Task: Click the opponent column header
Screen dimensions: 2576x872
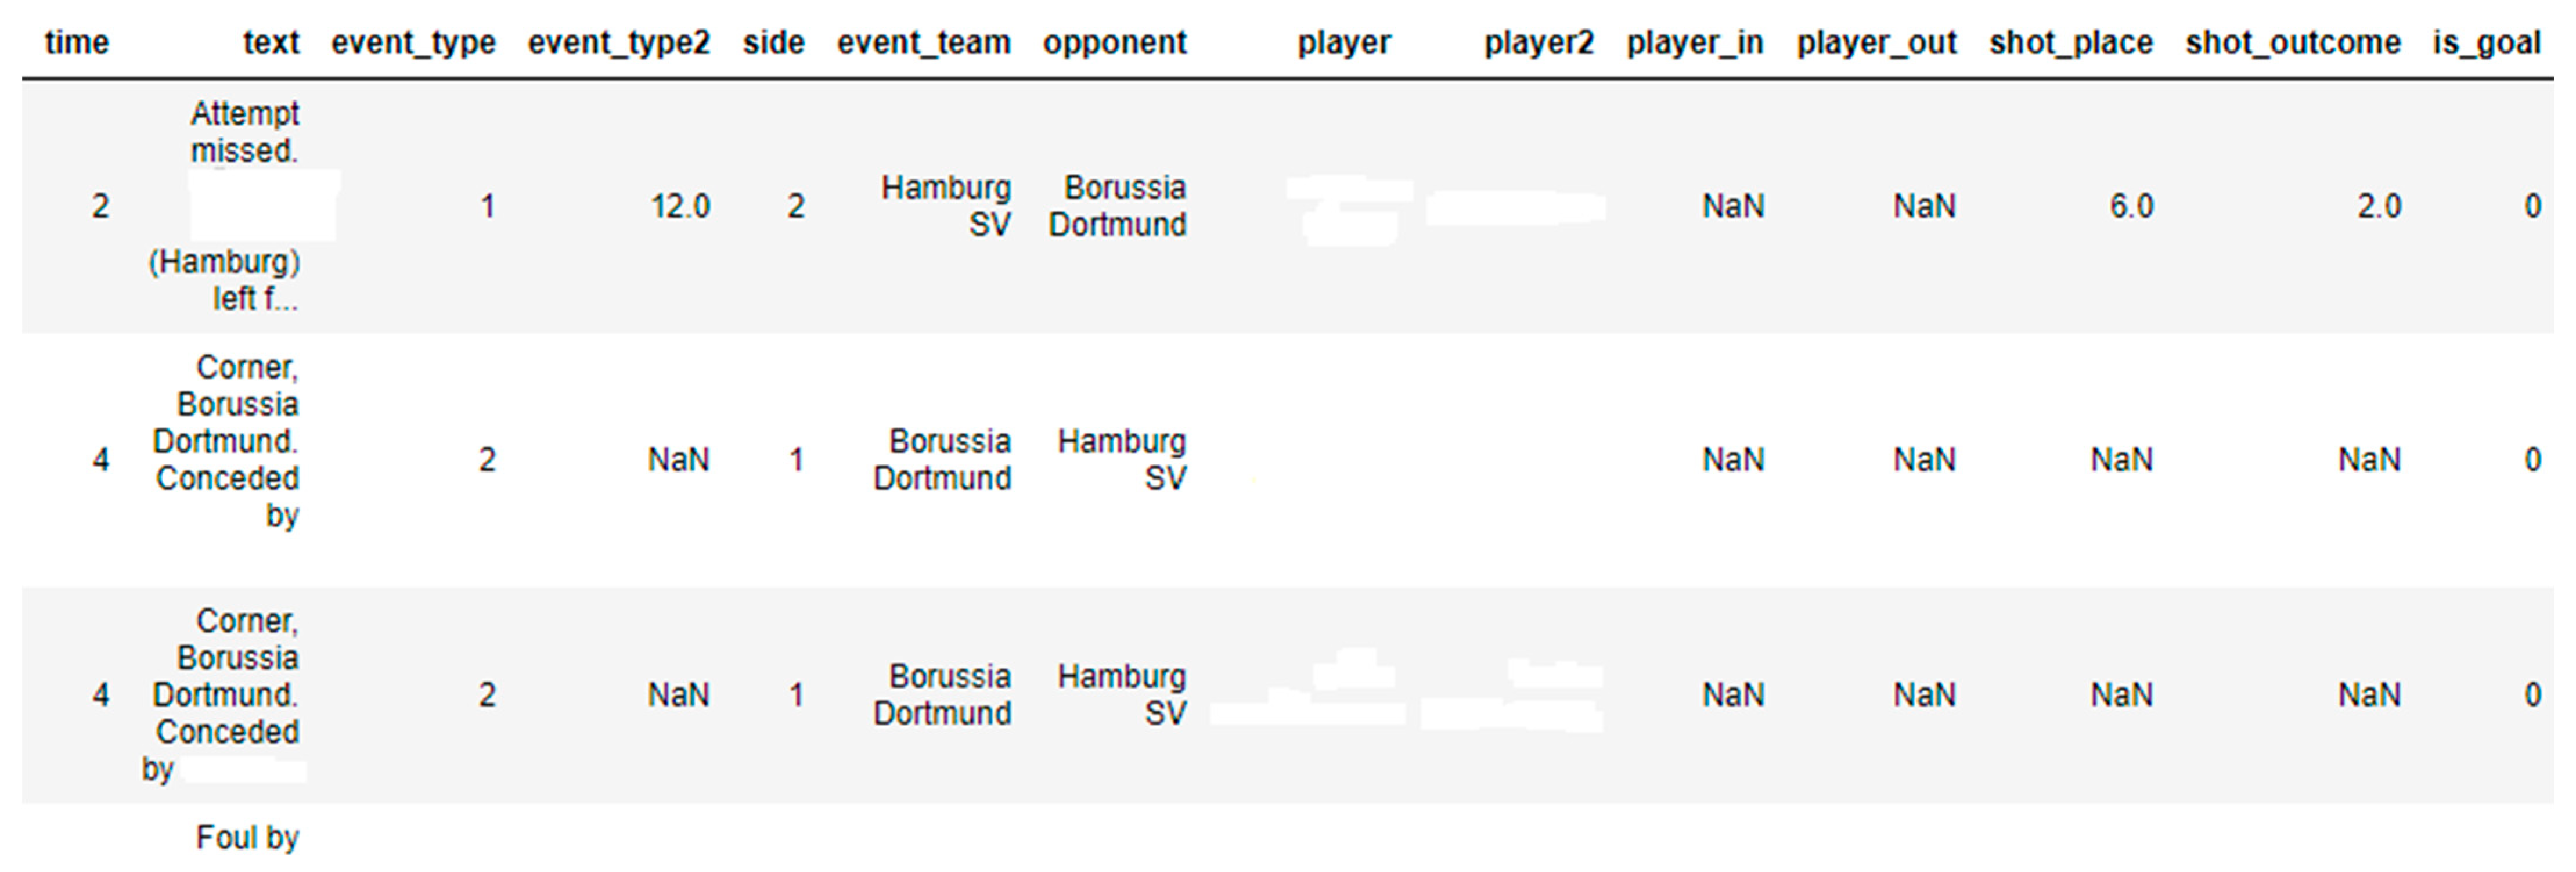Action: coord(1115,43)
